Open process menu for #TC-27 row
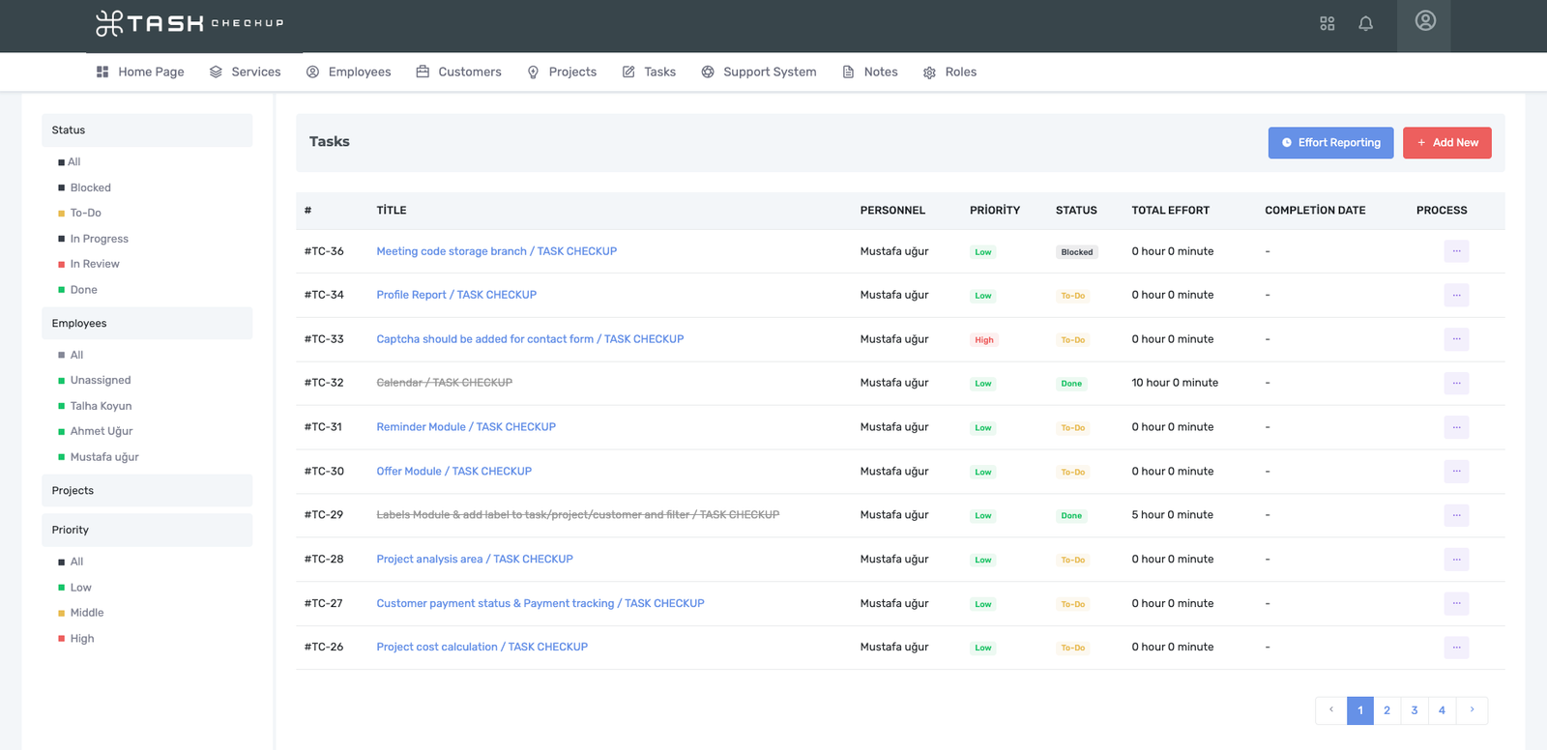 [x=1456, y=603]
